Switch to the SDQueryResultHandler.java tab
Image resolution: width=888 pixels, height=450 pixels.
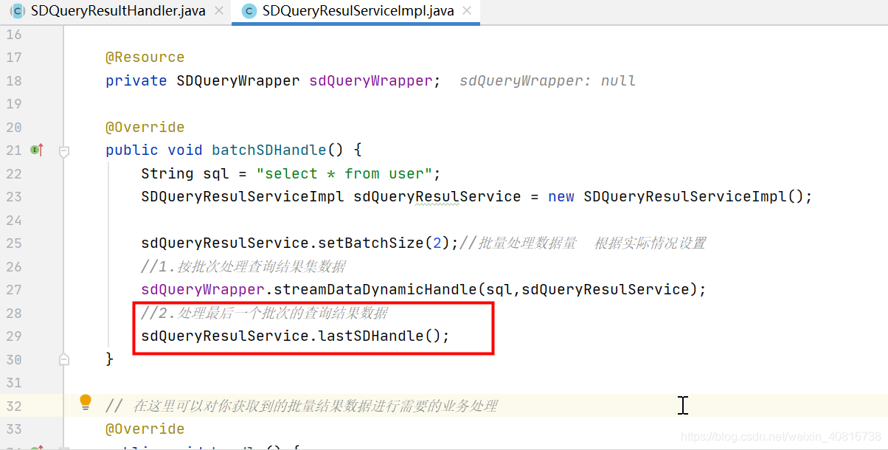tap(117, 11)
